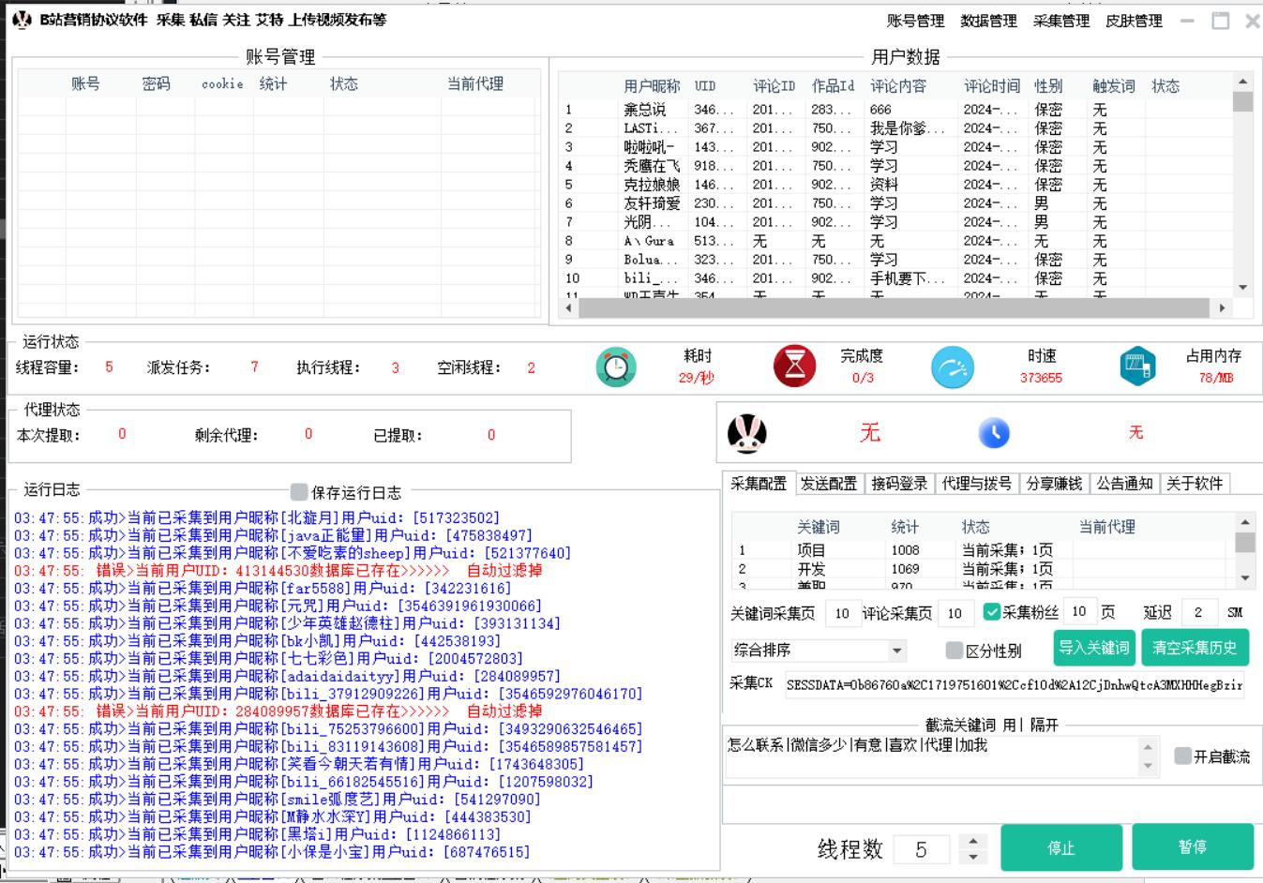This screenshot has width=1263, height=883.
Task: Uncheck the 采集粉丝 checkbox
Action: pyautogui.click(x=991, y=612)
